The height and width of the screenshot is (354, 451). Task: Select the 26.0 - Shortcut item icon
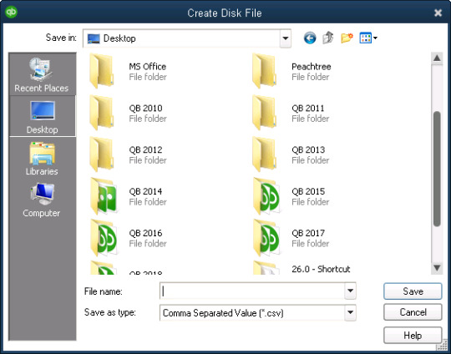tap(266, 267)
